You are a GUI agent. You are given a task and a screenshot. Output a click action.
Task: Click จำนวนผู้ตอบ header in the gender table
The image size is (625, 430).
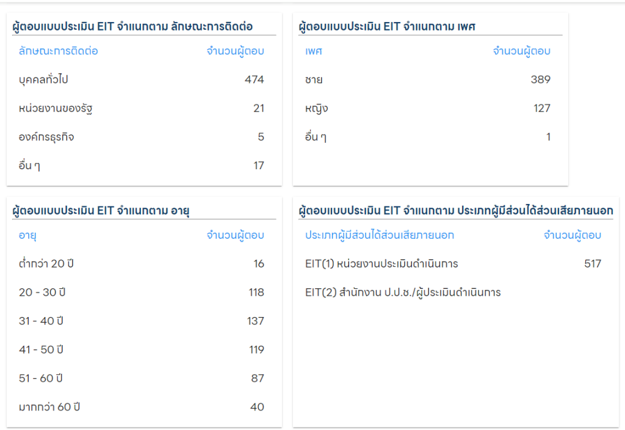click(x=521, y=51)
